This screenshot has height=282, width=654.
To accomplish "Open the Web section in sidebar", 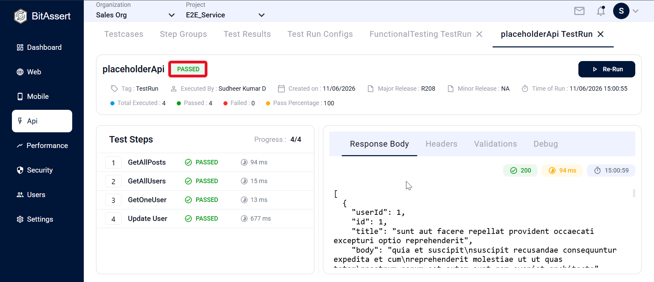I will pyautogui.click(x=42, y=72).
